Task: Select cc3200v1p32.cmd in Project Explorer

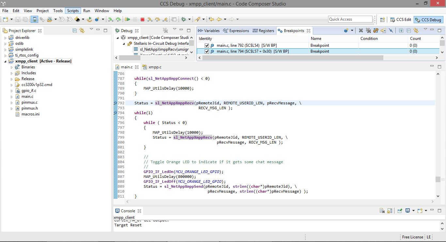Action: [37, 85]
